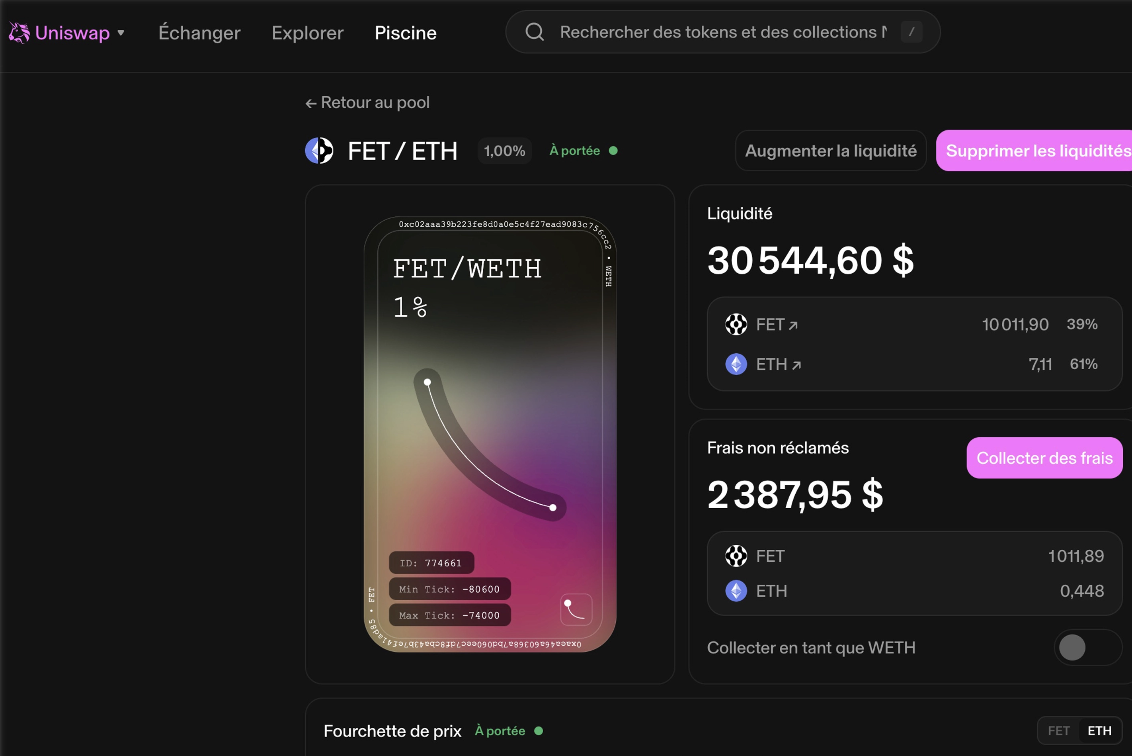Focus the token search input field
The height and width of the screenshot is (756, 1132).
[x=722, y=32]
